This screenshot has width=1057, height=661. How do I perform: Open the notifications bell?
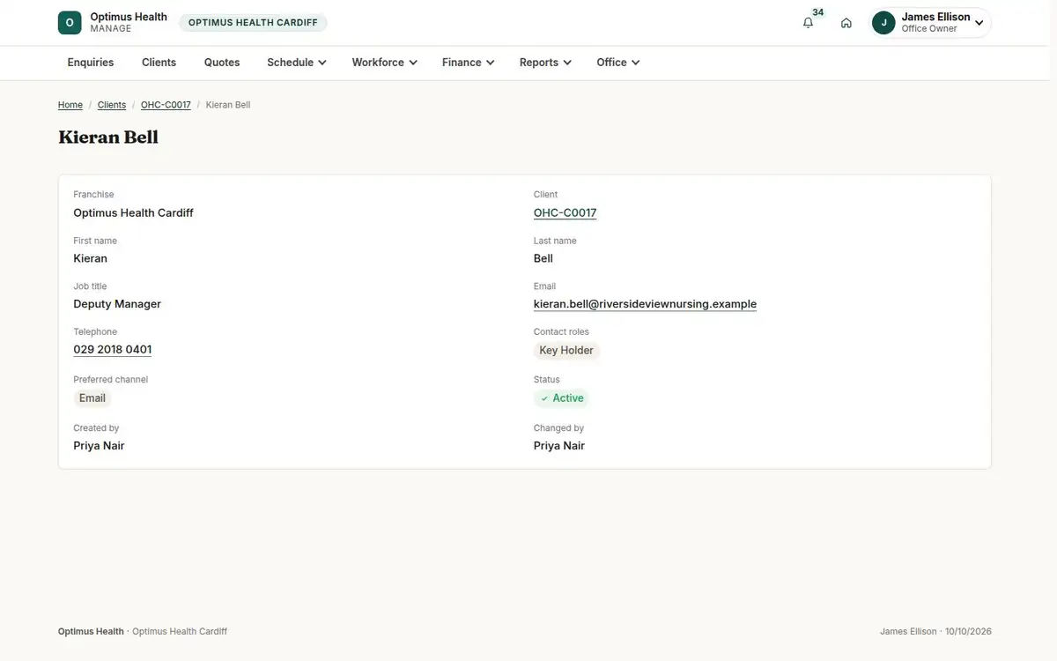808,23
